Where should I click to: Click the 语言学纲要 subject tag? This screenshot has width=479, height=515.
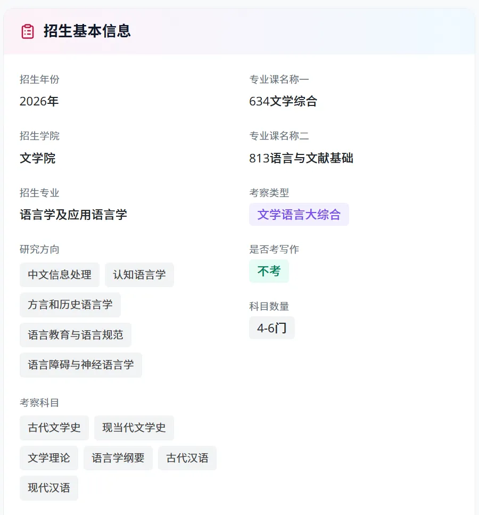tap(118, 458)
